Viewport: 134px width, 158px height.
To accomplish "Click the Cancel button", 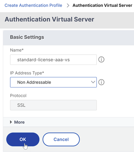I will tap(61, 139).
